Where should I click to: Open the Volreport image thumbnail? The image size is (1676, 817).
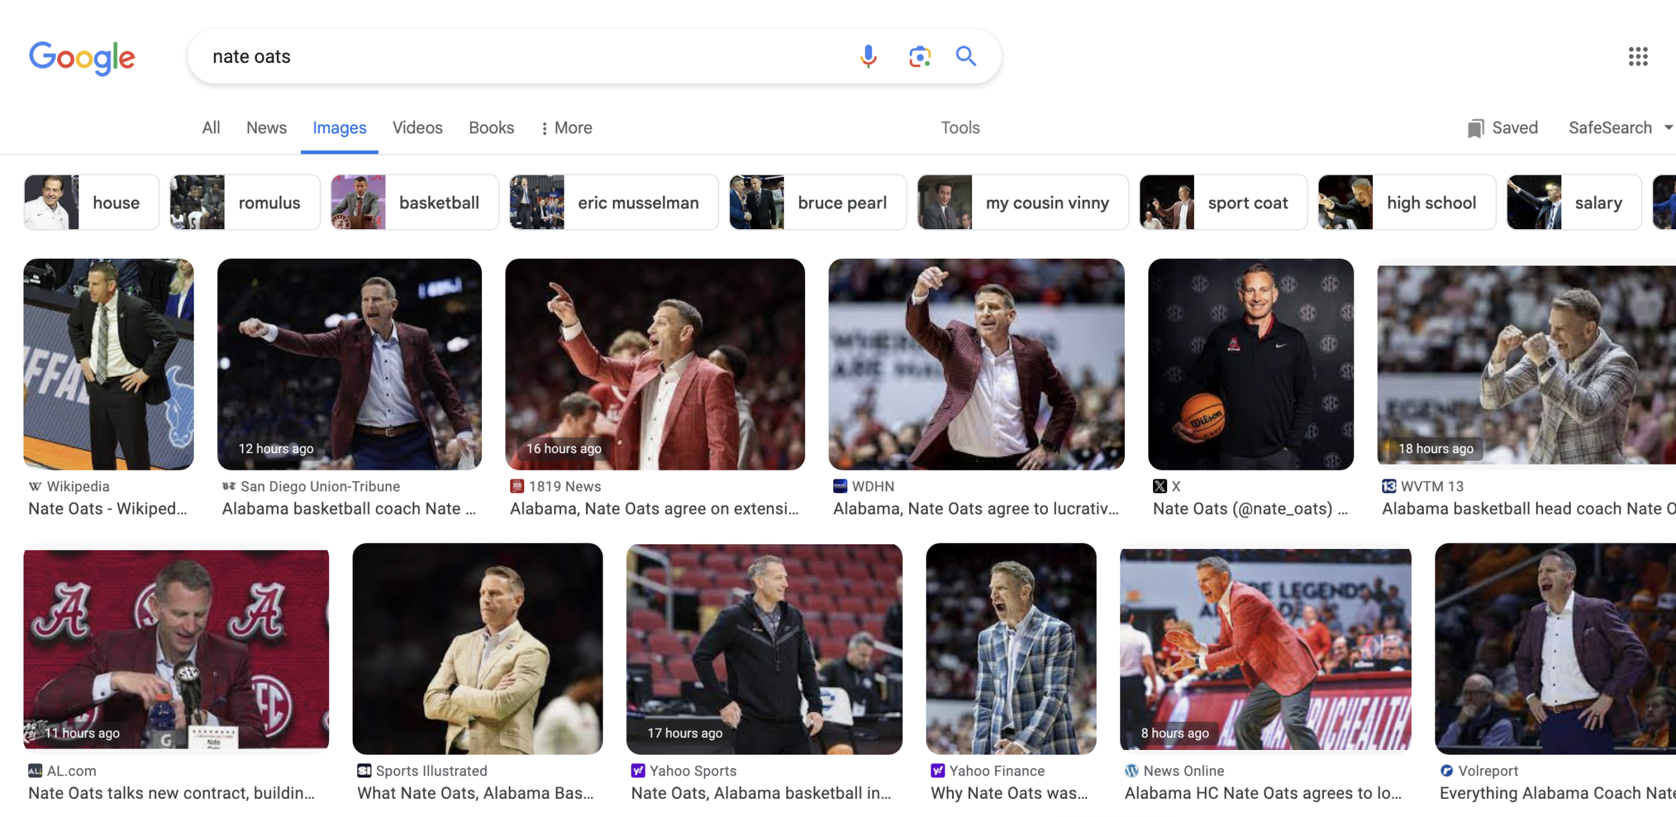click(1555, 648)
